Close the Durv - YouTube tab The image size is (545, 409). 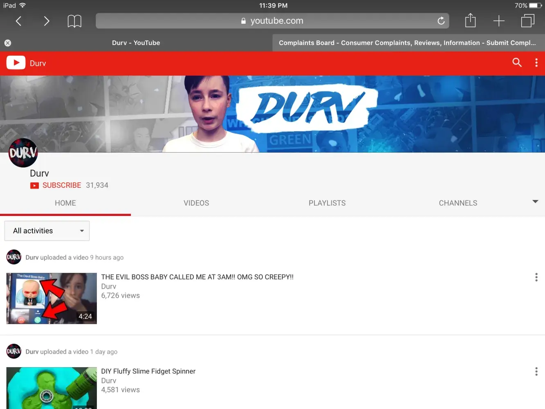point(8,43)
